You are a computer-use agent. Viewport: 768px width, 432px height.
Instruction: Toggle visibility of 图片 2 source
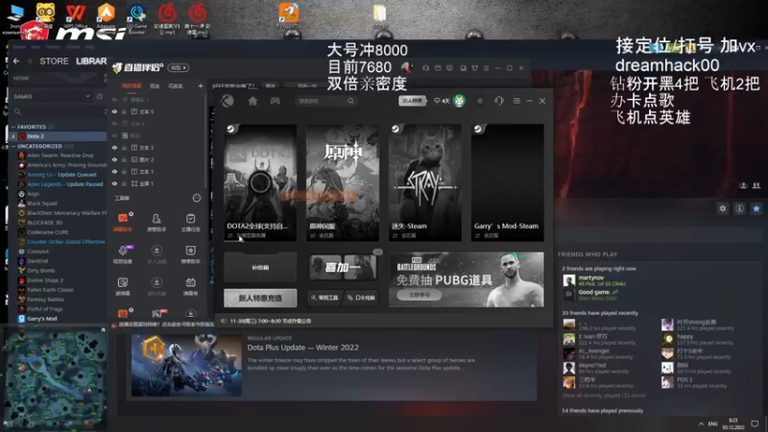(x=114, y=159)
